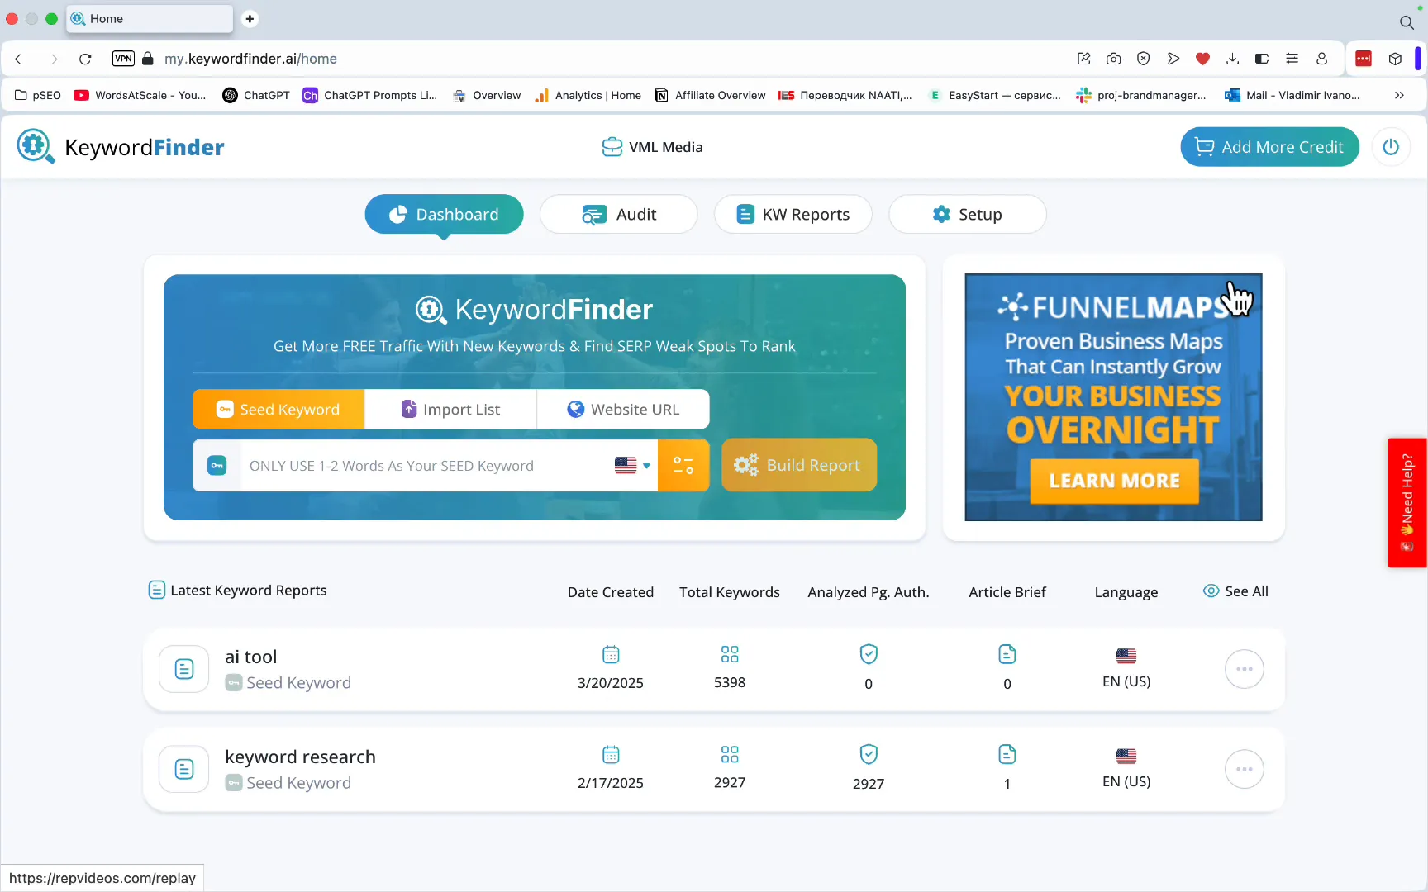The image size is (1428, 892).
Task: Click the browser snapshot camera icon
Action: pos(1114,59)
